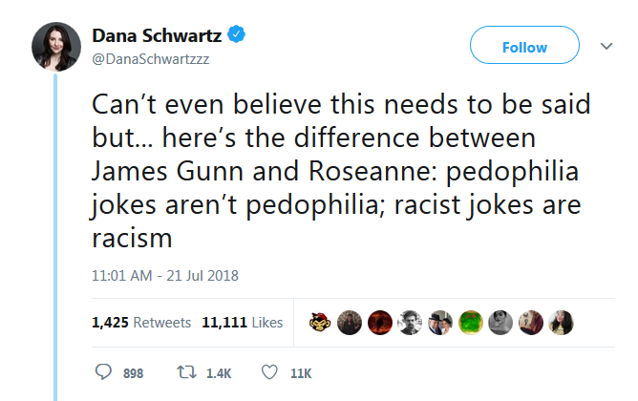The width and height of the screenshot is (638, 401).
Task: Follow Dana Schwartz
Action: pos(524,47)
